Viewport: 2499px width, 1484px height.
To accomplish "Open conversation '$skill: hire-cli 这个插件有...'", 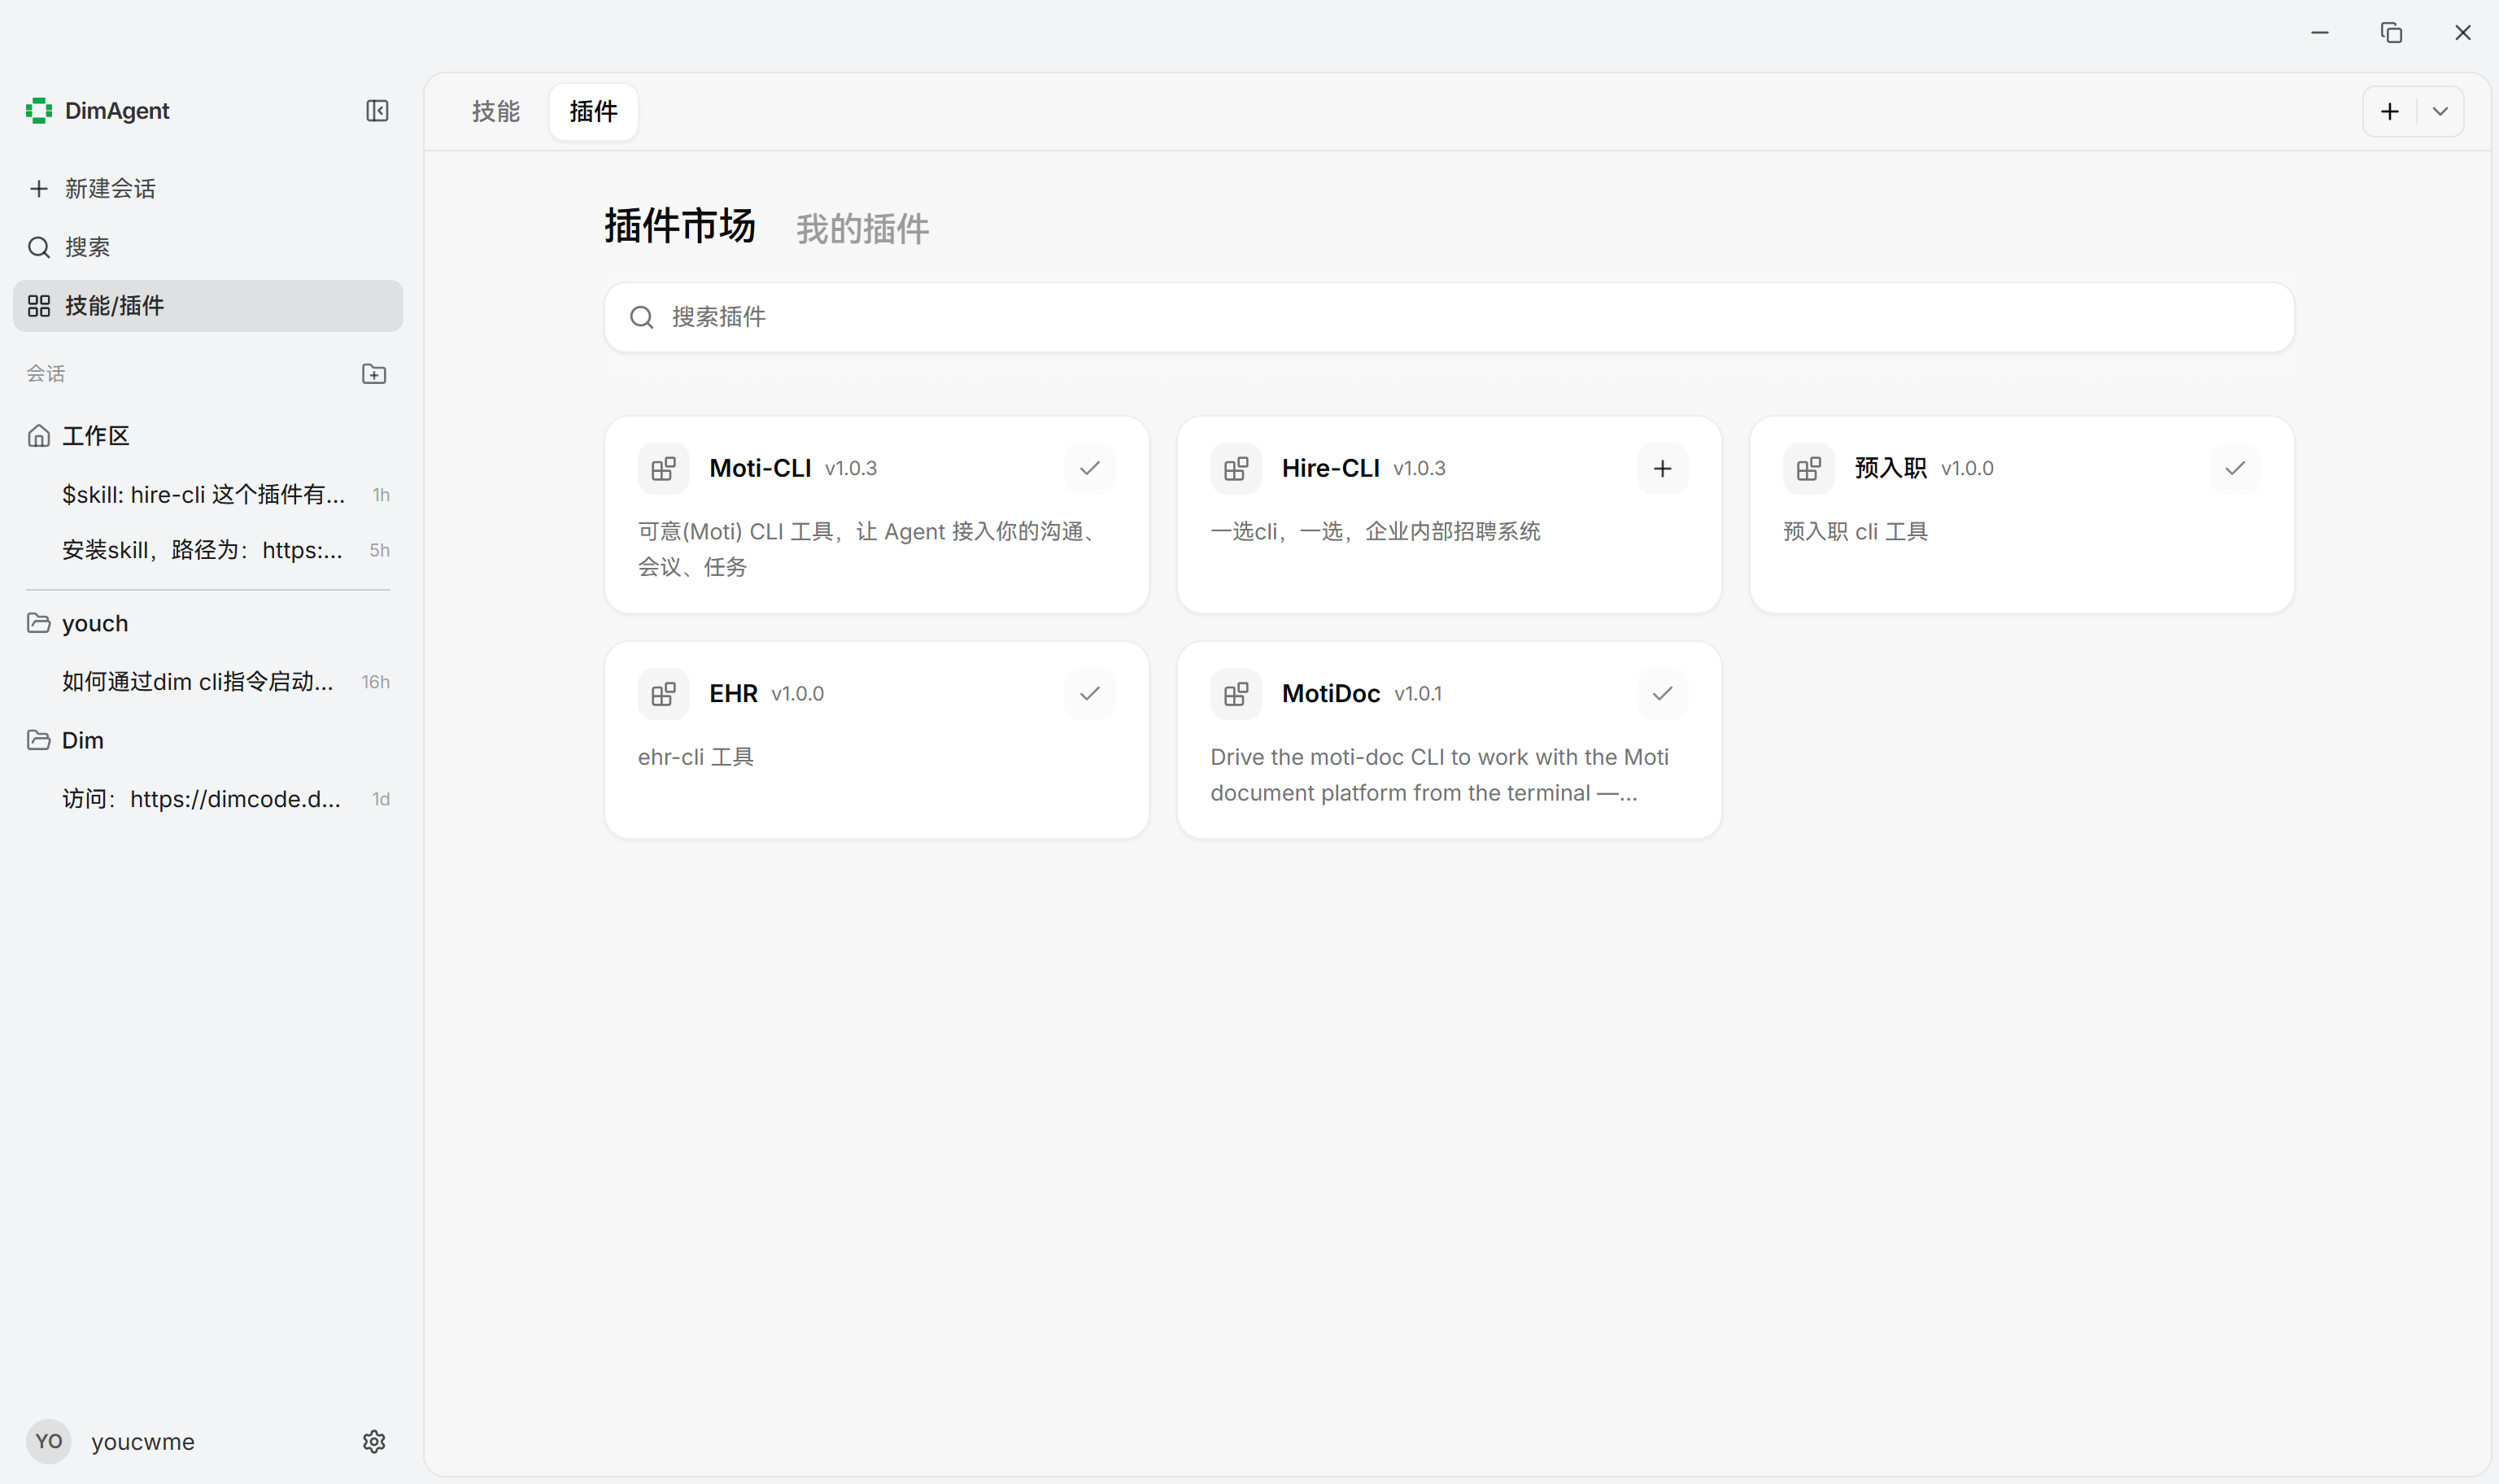I will (x=208, y=494).
